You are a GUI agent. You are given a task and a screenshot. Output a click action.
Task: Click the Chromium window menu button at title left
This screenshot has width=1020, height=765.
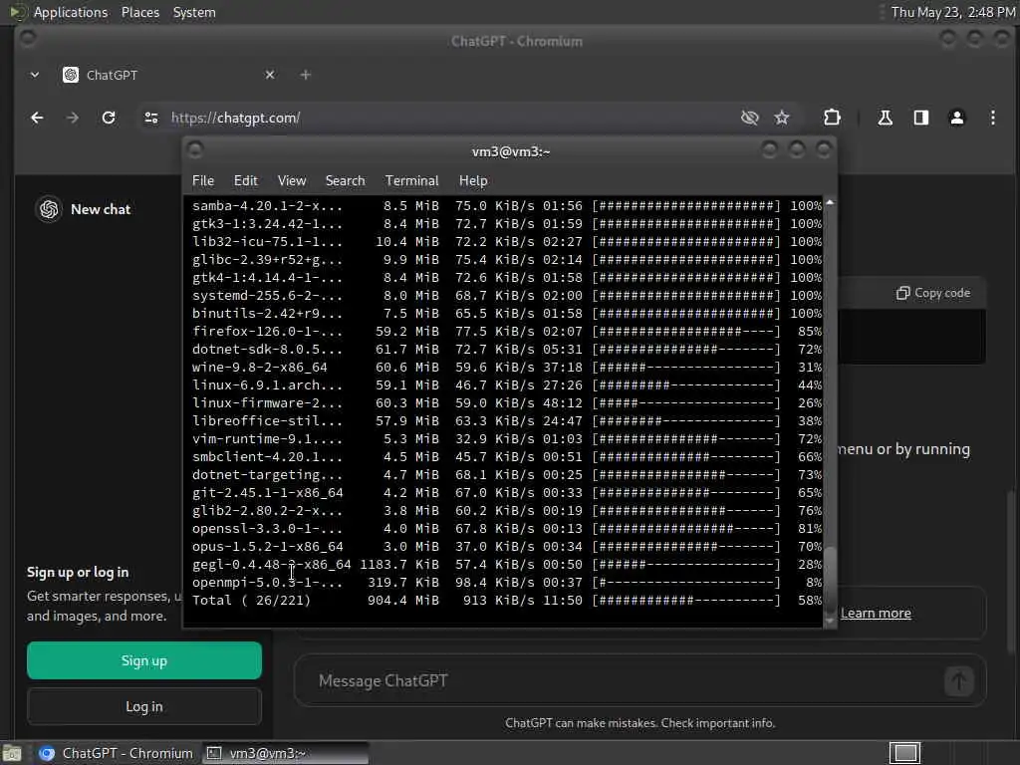click(27, 39)
